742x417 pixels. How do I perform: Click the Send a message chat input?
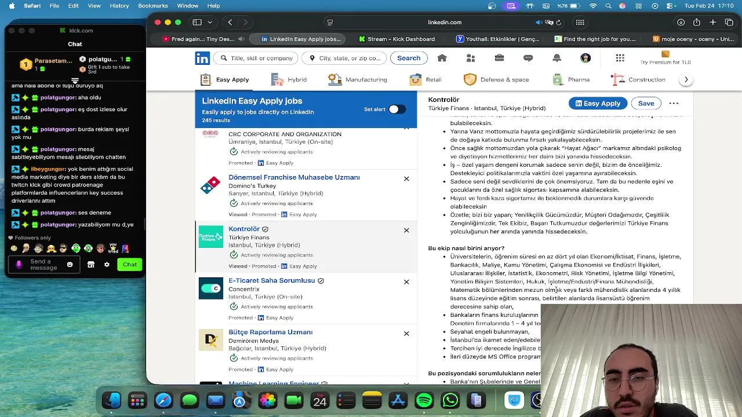(x=44, y=265)
